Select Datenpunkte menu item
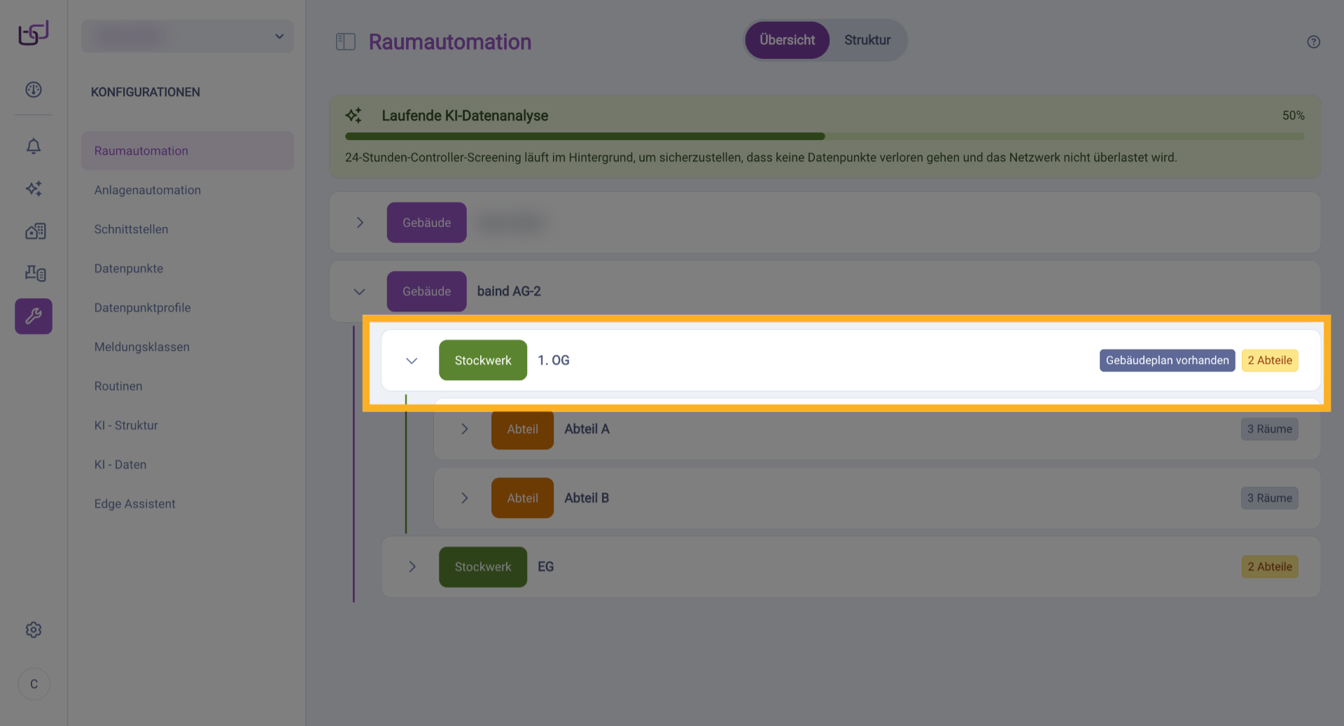Viewport: 1344px width, 726px height. point(129,269)
